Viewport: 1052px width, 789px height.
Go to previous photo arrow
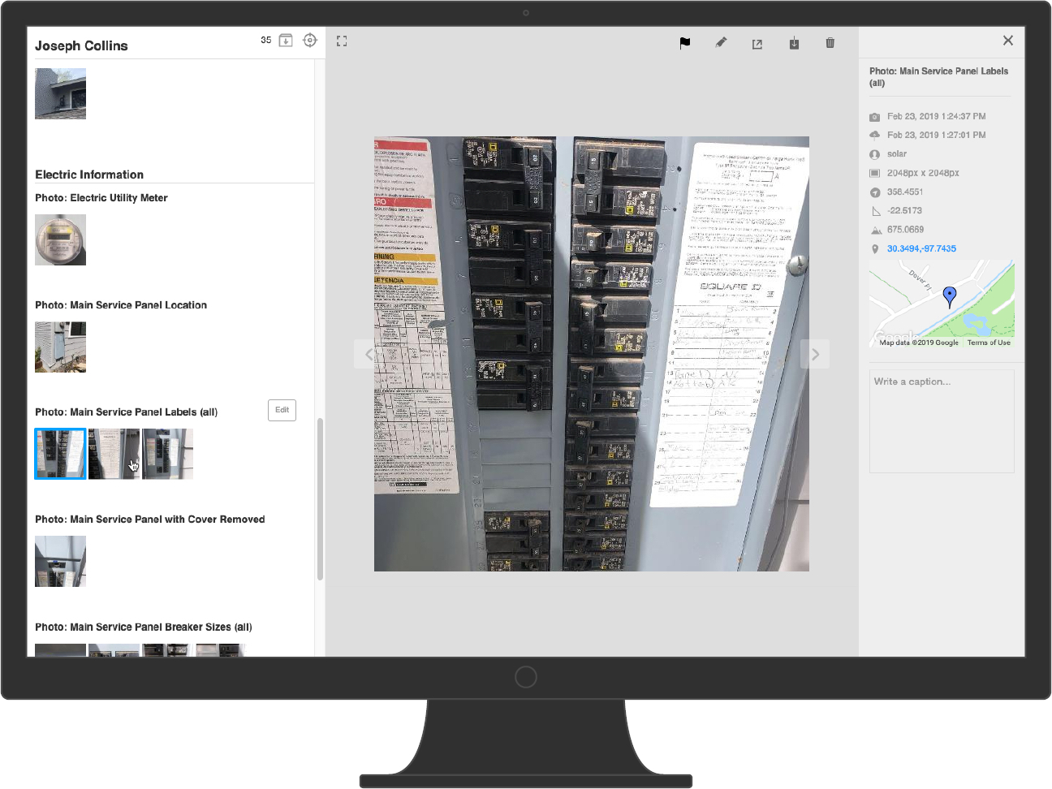[369, 354]
